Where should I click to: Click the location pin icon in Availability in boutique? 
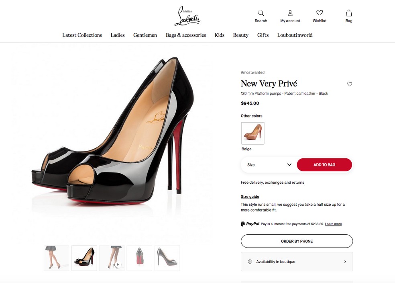pyautogui.click(x=250, y=262)
